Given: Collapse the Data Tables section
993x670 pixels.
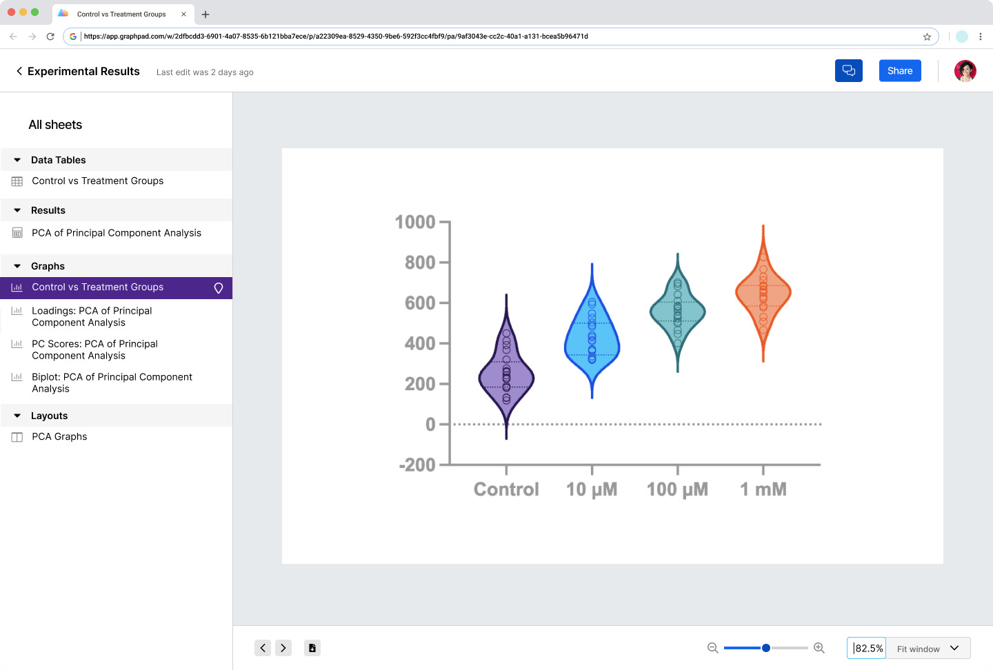Looking at the screenshot, I should click(17, 159).
